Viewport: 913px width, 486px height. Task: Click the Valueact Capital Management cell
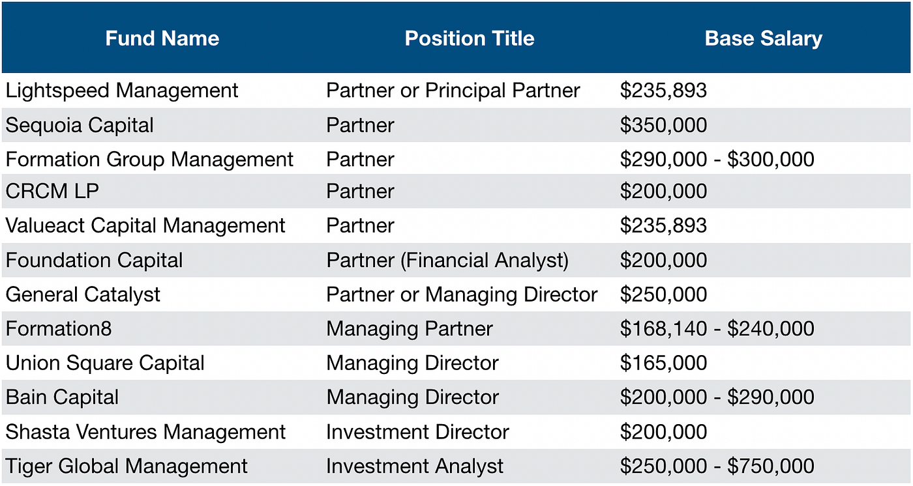point(145,226)
